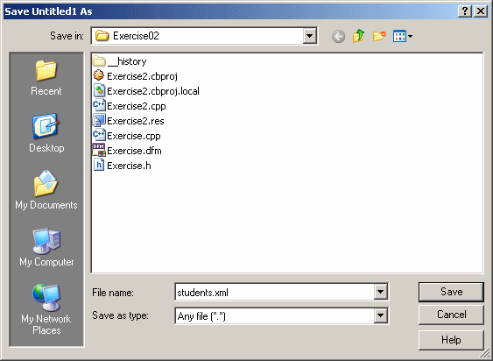Go up one folder level
The height and width of the screenshot is (361, 493).
click(358, 36)
